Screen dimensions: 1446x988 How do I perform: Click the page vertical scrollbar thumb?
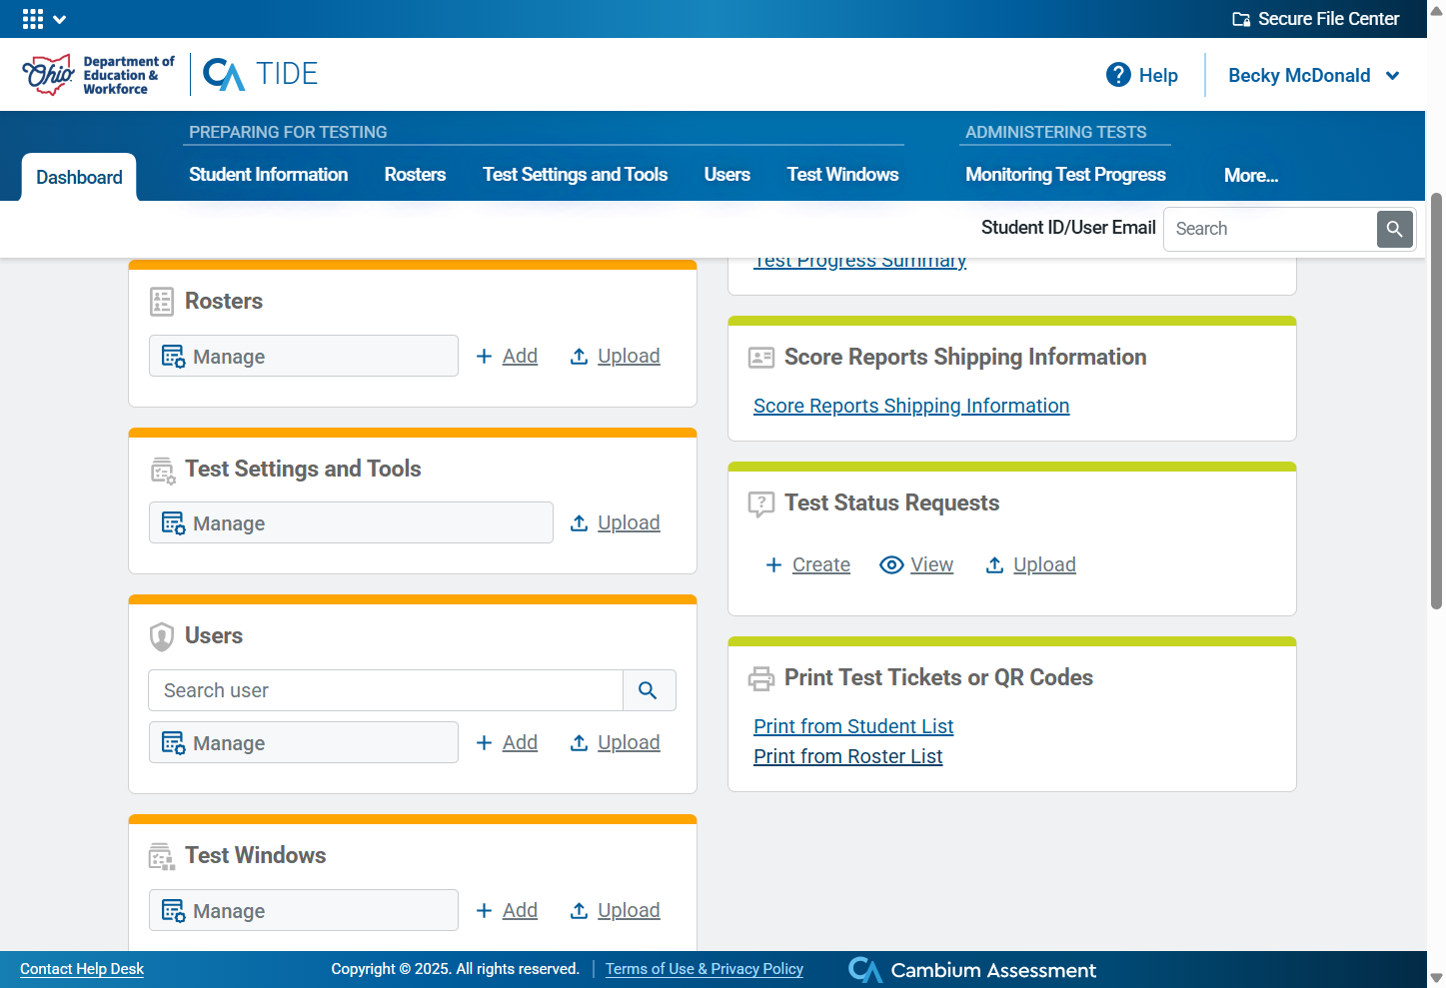(x=1436, y=400)
